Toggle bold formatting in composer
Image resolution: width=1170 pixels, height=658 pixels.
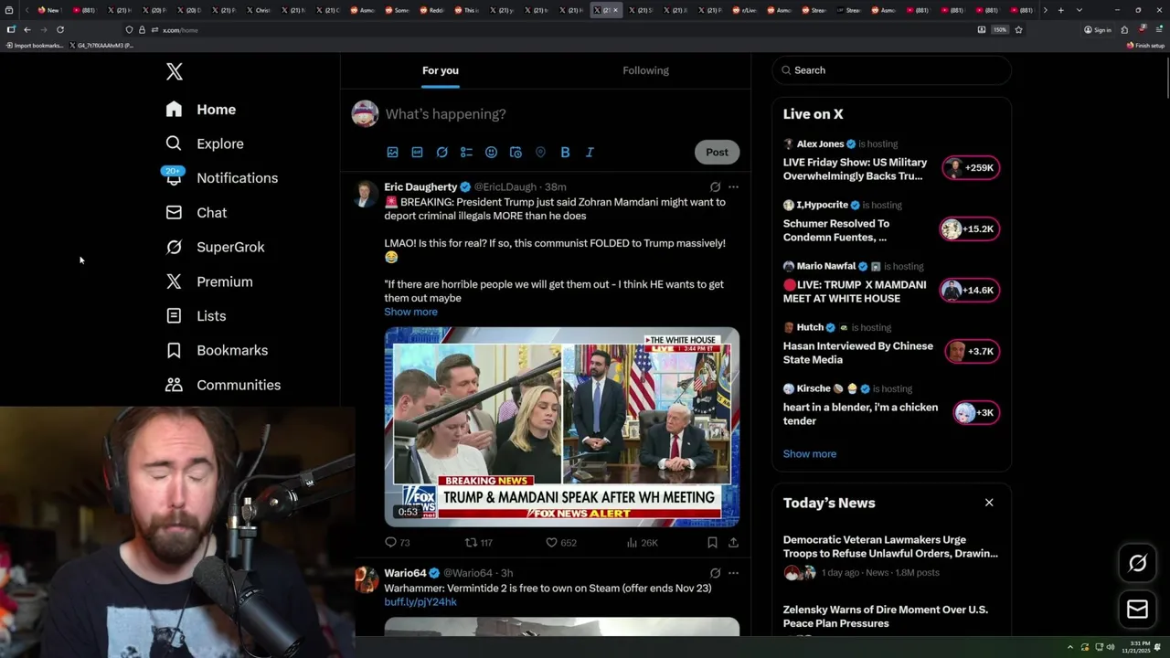pos(565,153)
